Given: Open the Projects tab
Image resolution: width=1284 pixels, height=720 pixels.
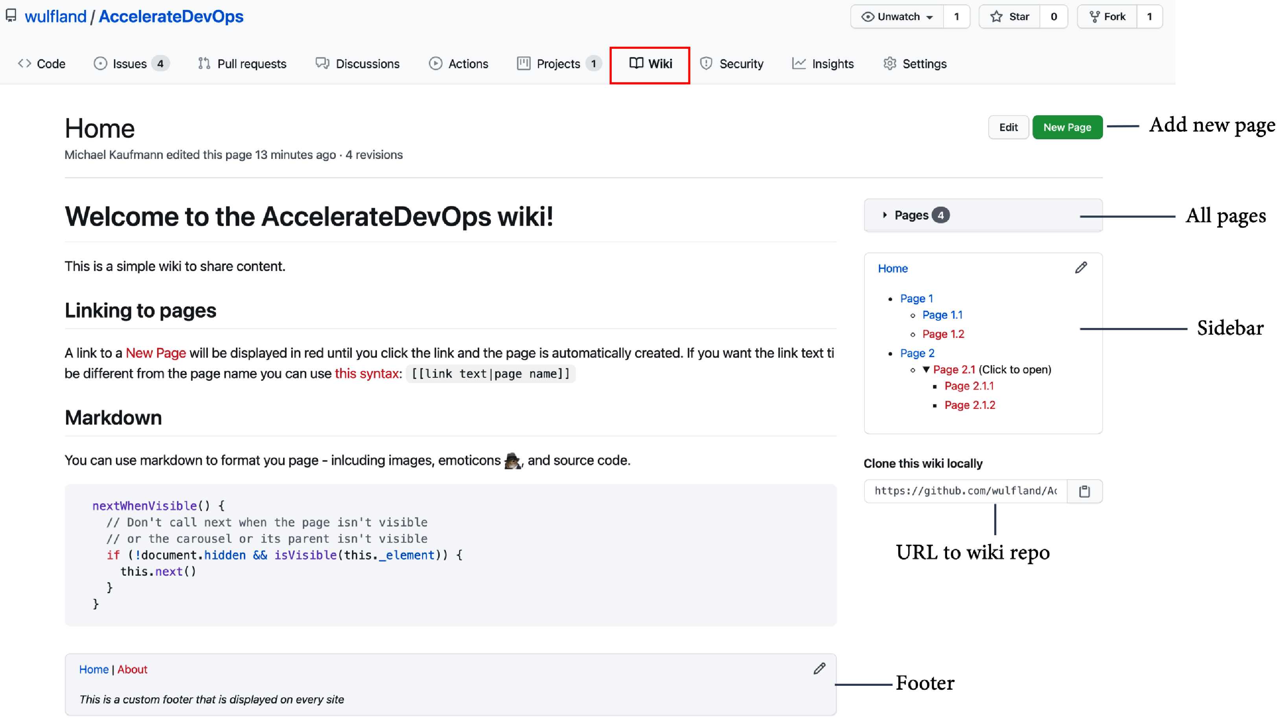Looking at the screenshot, I should 559,64.
